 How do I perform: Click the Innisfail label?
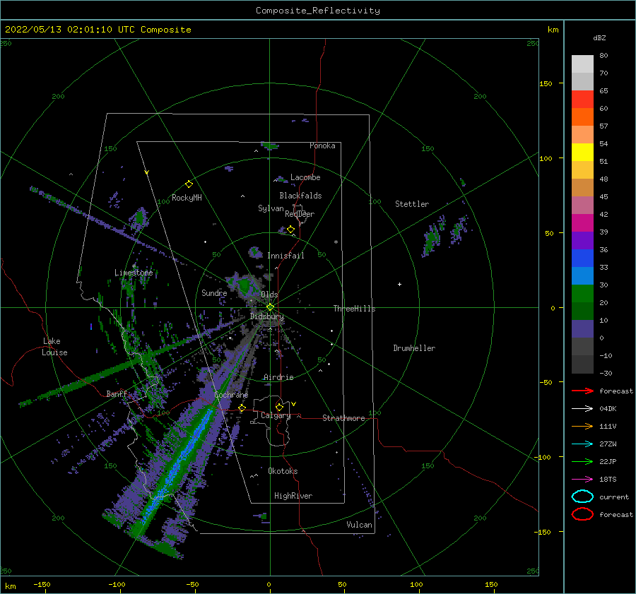coord(285,256)
